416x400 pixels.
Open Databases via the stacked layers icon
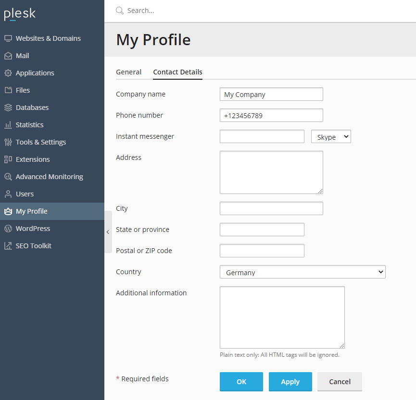tap(8, 108)
